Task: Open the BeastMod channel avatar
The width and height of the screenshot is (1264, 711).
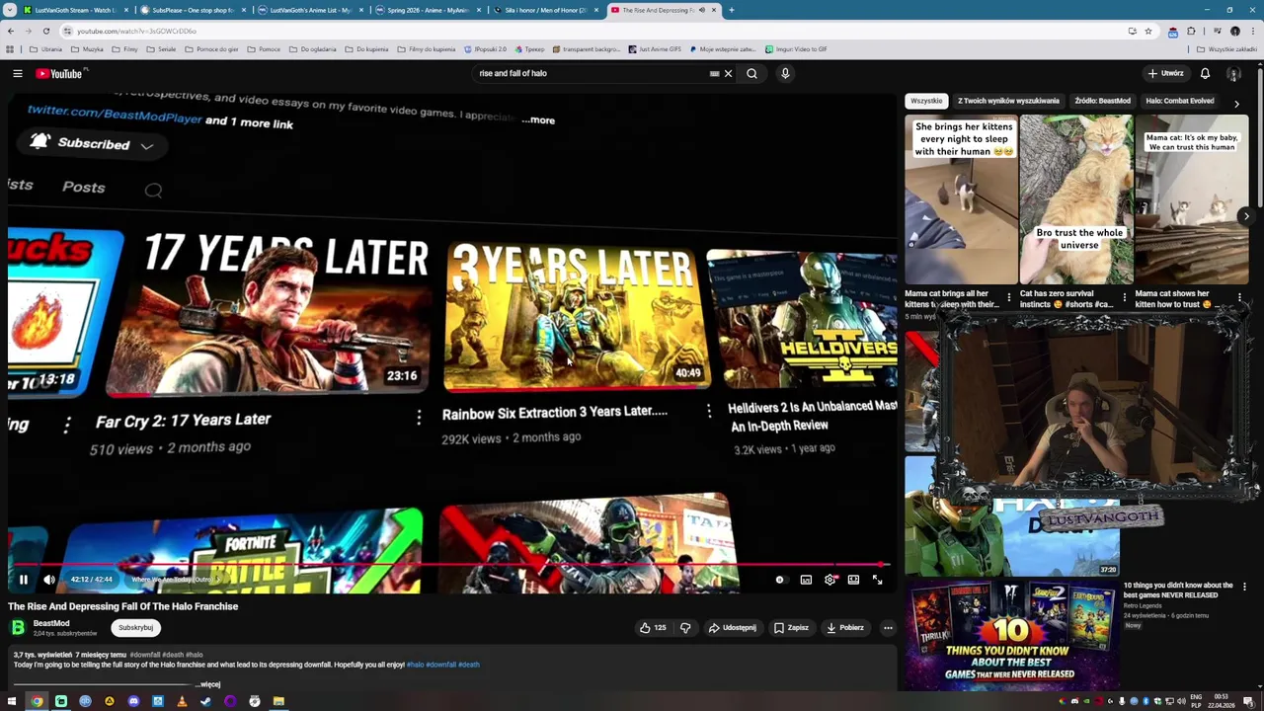Action: point(18,627)
